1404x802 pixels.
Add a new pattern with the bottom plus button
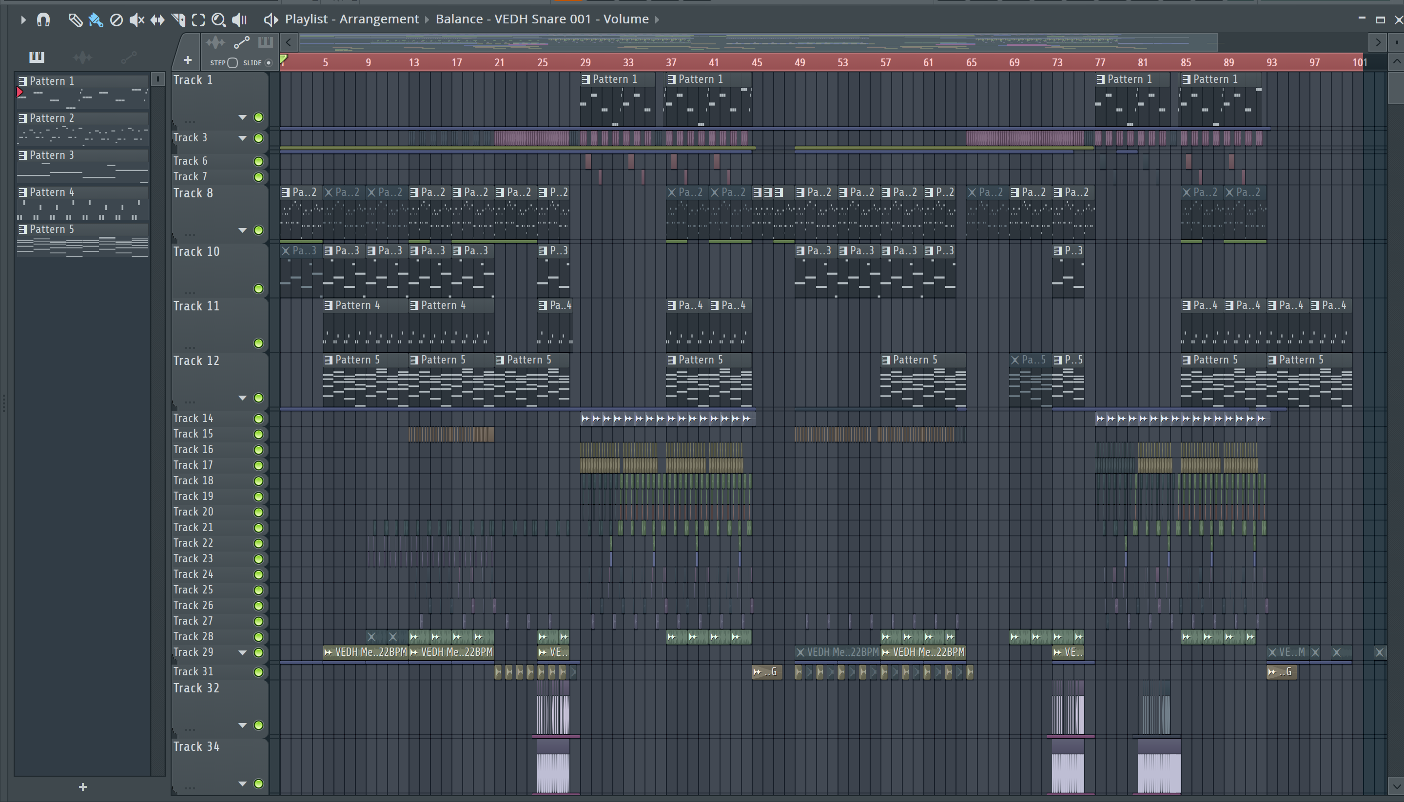tap(83, 787)
